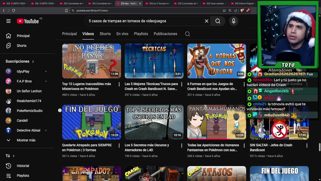Viewport: 321px width, 181px height.
Task: Switch to Historia Original browser tab
Action: tap(243, 4)
